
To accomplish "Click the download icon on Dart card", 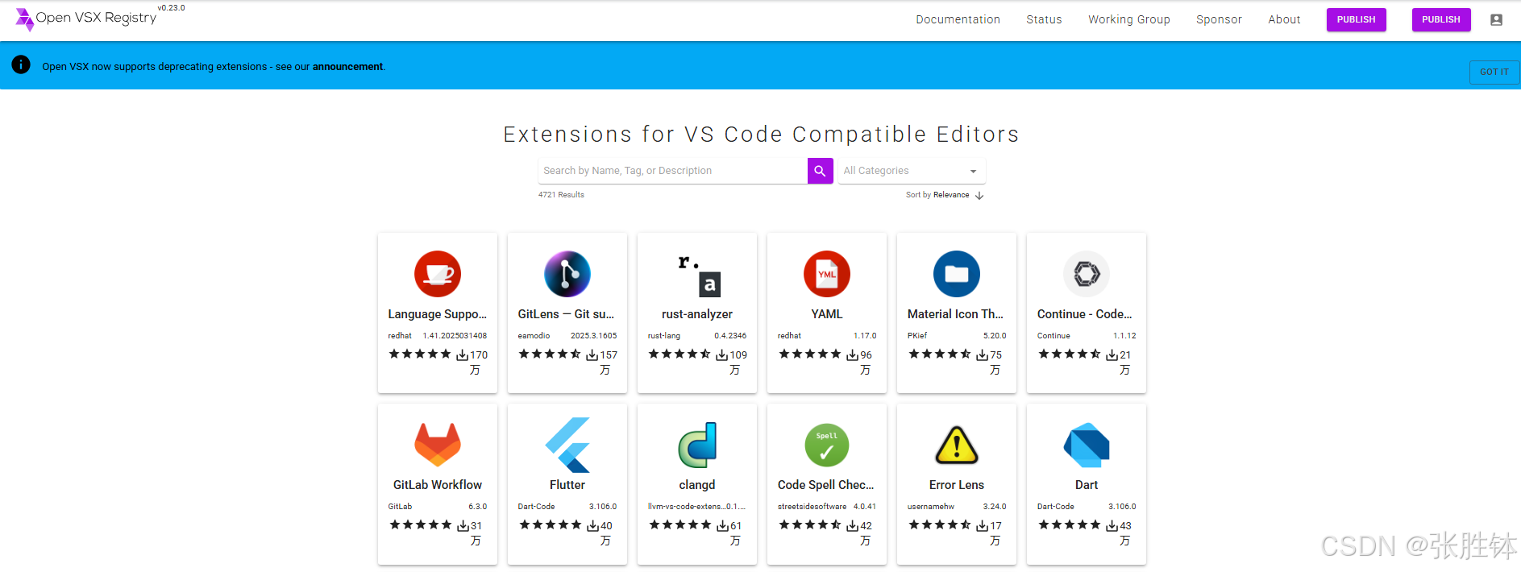I will [x=1112, y=526].
